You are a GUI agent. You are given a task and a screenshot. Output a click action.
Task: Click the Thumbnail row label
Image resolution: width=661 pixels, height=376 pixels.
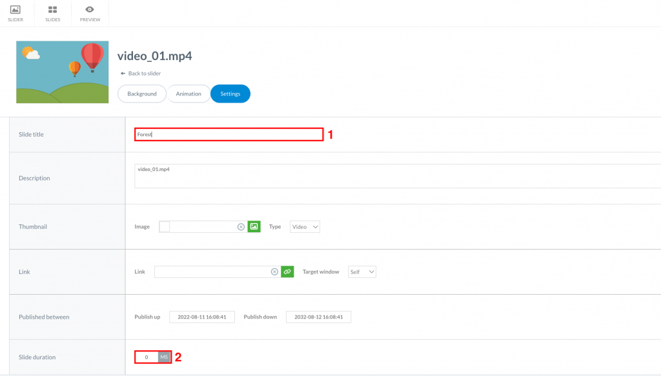click(x=33, y=226)
